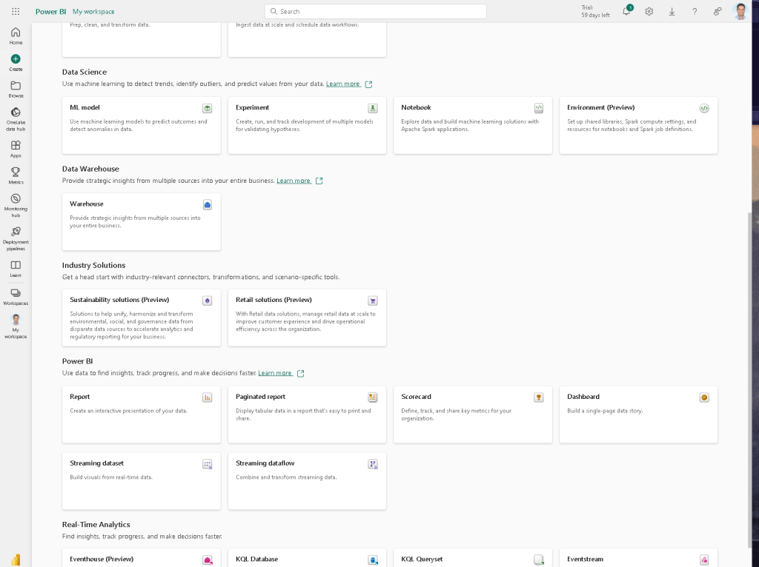
Task: Click the Streaming dataflow icon
Action: [x=373, y=464]
